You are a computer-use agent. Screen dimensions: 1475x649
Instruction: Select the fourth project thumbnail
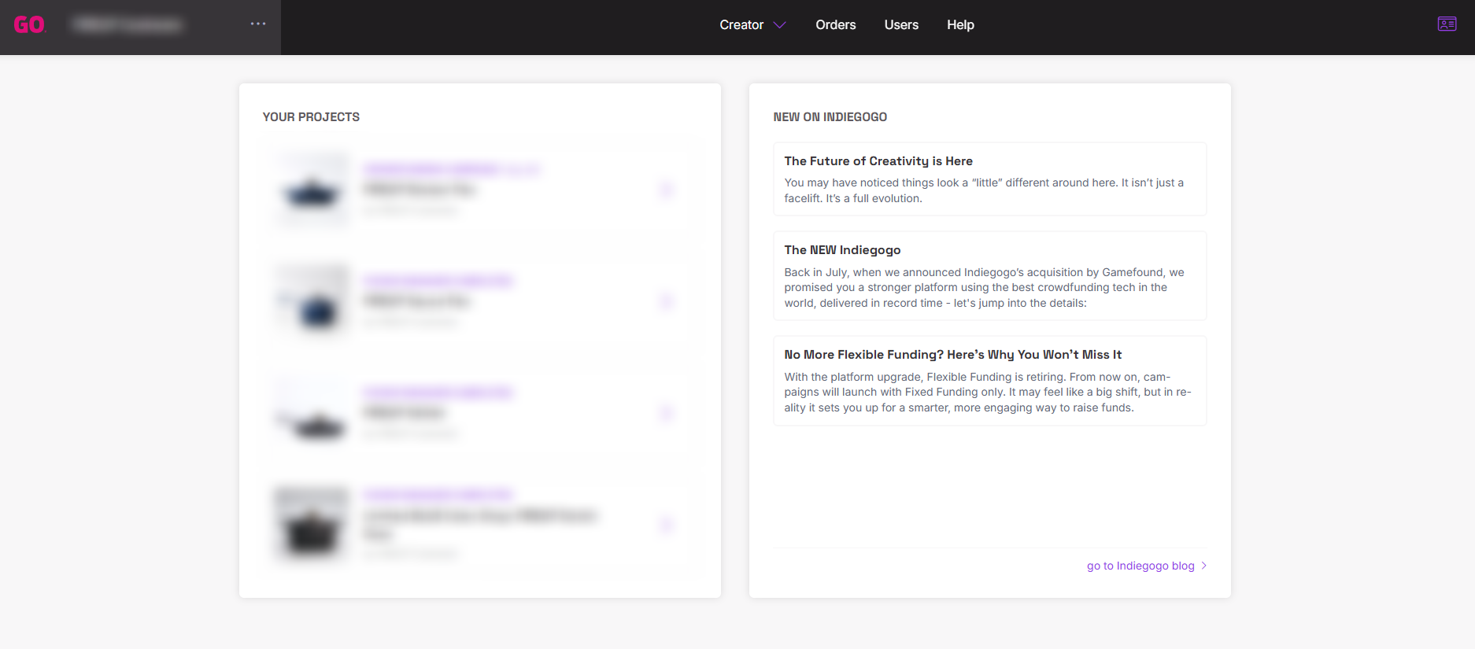312,525
